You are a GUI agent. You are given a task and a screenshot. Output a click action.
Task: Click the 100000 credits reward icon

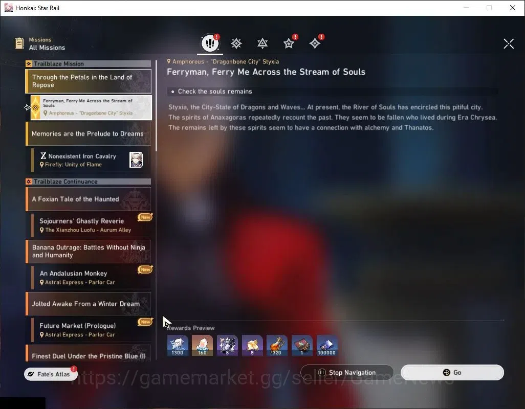pyautogui.click(x=327, y=345)
